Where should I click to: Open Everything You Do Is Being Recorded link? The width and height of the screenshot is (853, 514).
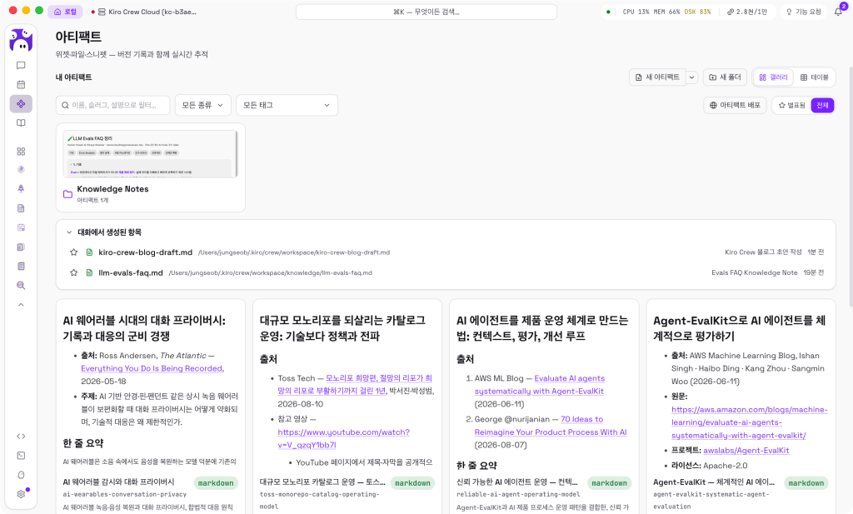click(x=152, y=368)
